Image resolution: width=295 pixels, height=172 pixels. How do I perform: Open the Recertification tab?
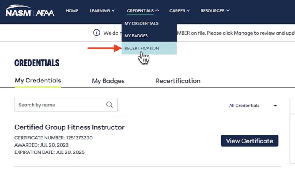[x=178, y=81]
